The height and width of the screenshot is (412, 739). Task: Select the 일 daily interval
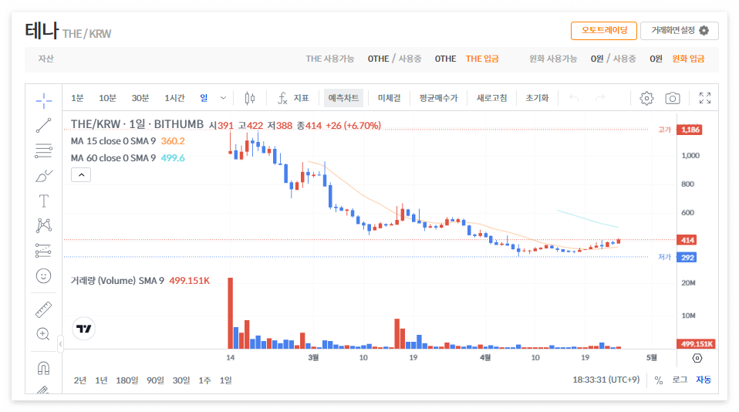tap(204, 98)
